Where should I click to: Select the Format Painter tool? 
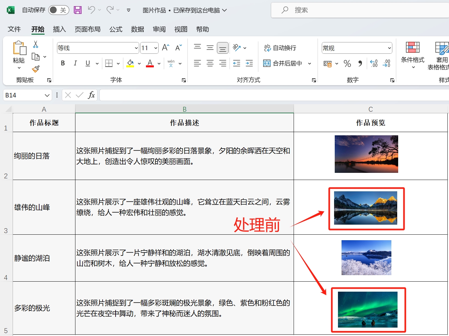[x=36, y=69]
